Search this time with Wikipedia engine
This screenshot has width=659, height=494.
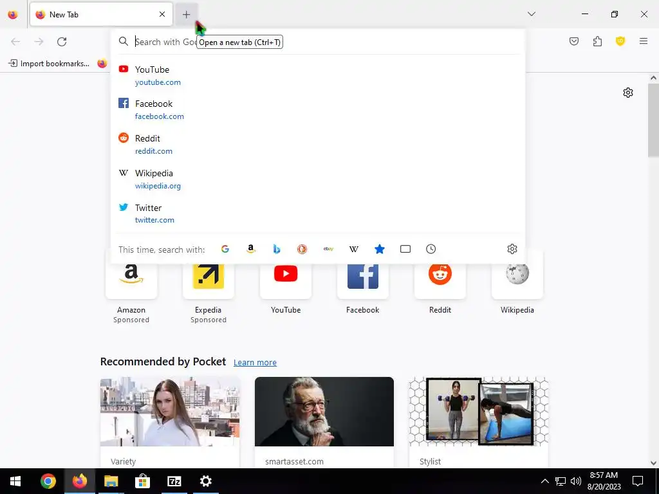tap(354, 249)
